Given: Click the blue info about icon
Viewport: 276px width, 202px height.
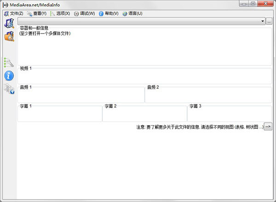Looking at the screenshot, I should 9,76.
